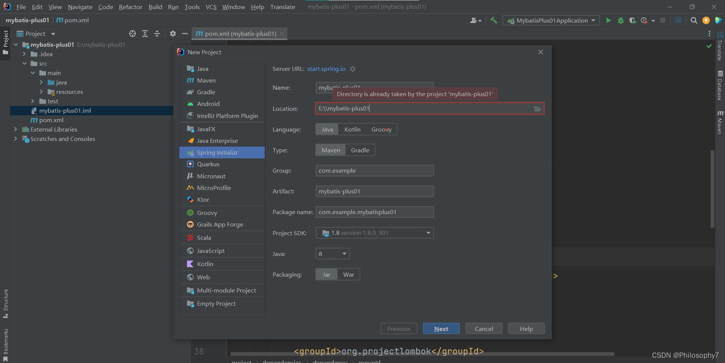
Task: Select Maven project type
Action: point(331,150)
